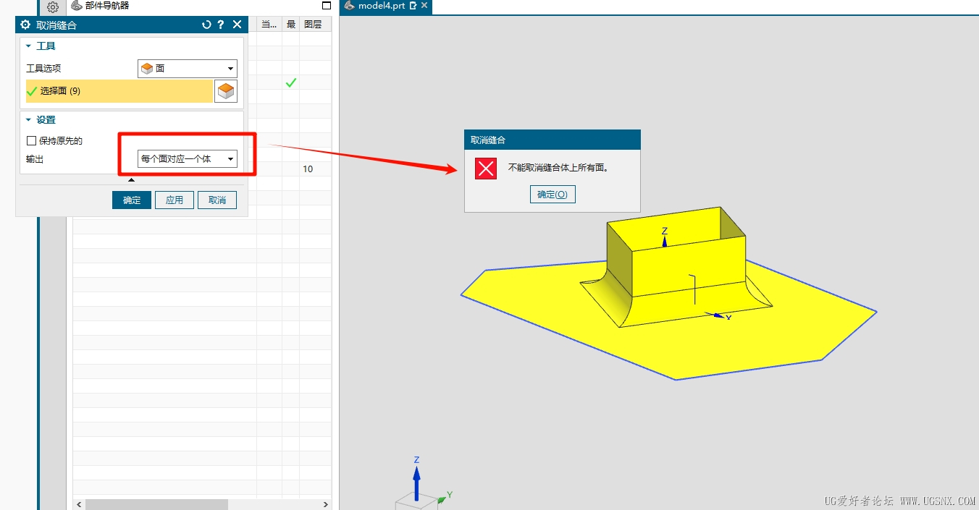The image size is (979, 510).
Task: Open the 输出 每个面对应一个体 dropdown
Action: click(188, 158)
